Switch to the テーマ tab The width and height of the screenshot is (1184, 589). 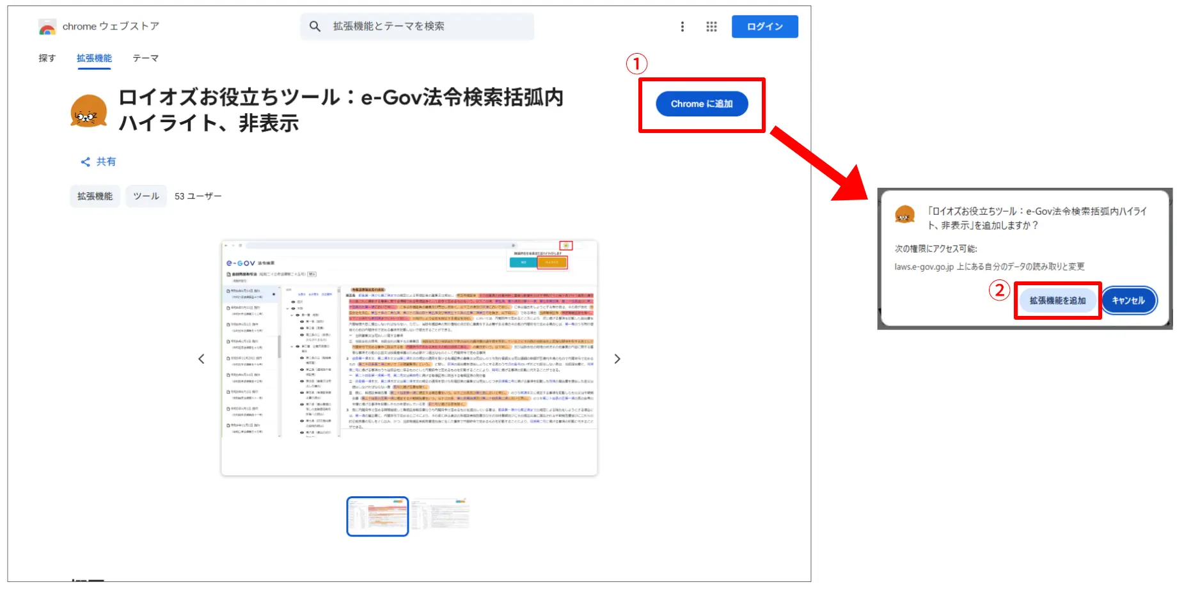(145, 58)
